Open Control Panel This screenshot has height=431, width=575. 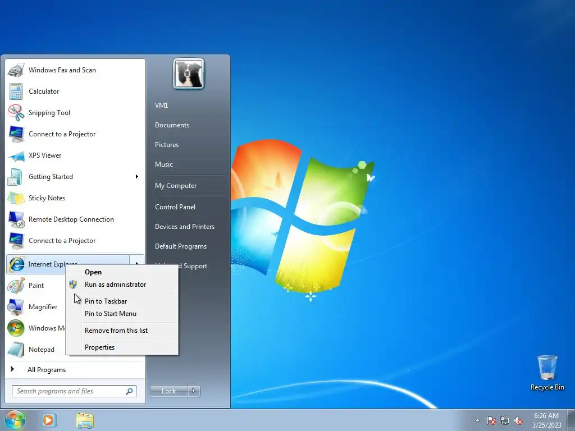click(175, 207)
